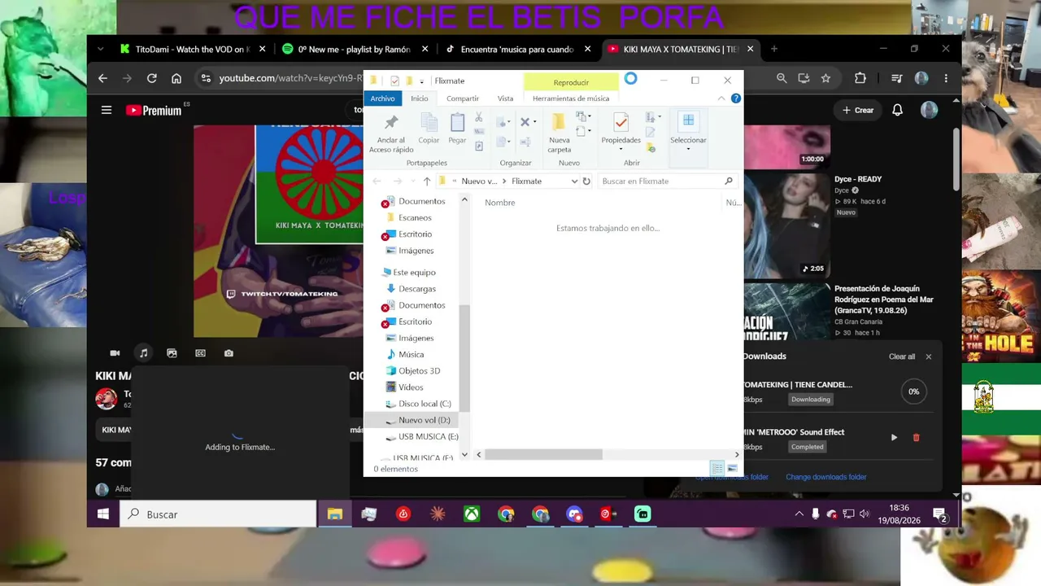1041x586 pixels.
Task: Collapse the Explorer ribbon with chevron
Action: click(721, 98)
